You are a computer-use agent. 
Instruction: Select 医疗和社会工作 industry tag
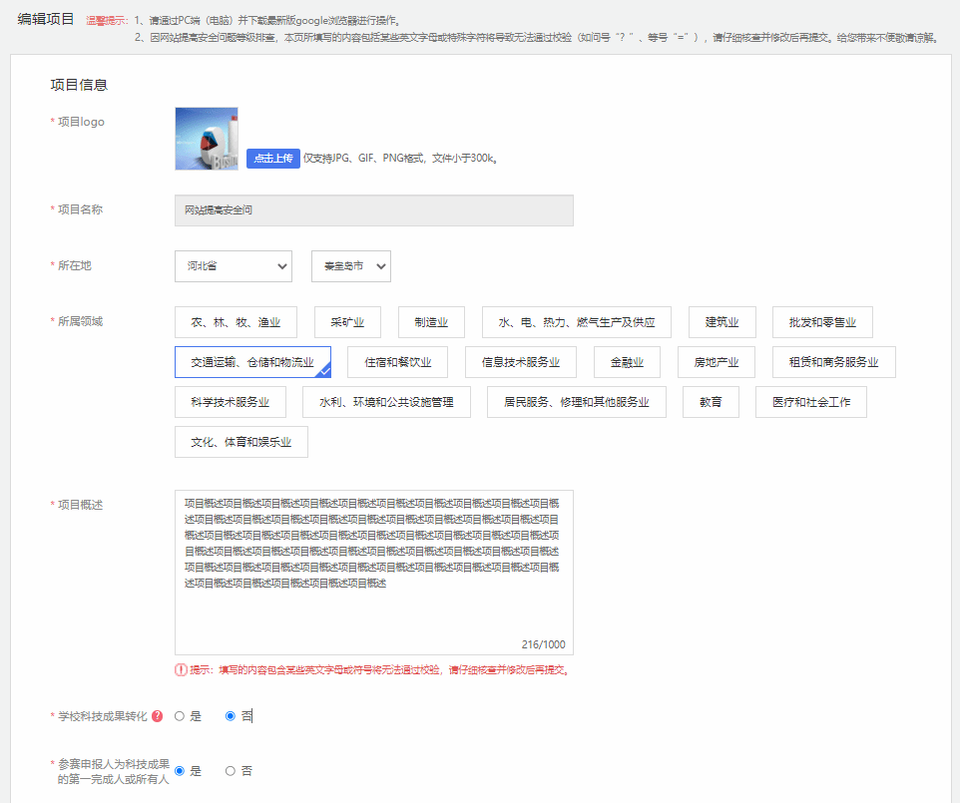(811, 402)
